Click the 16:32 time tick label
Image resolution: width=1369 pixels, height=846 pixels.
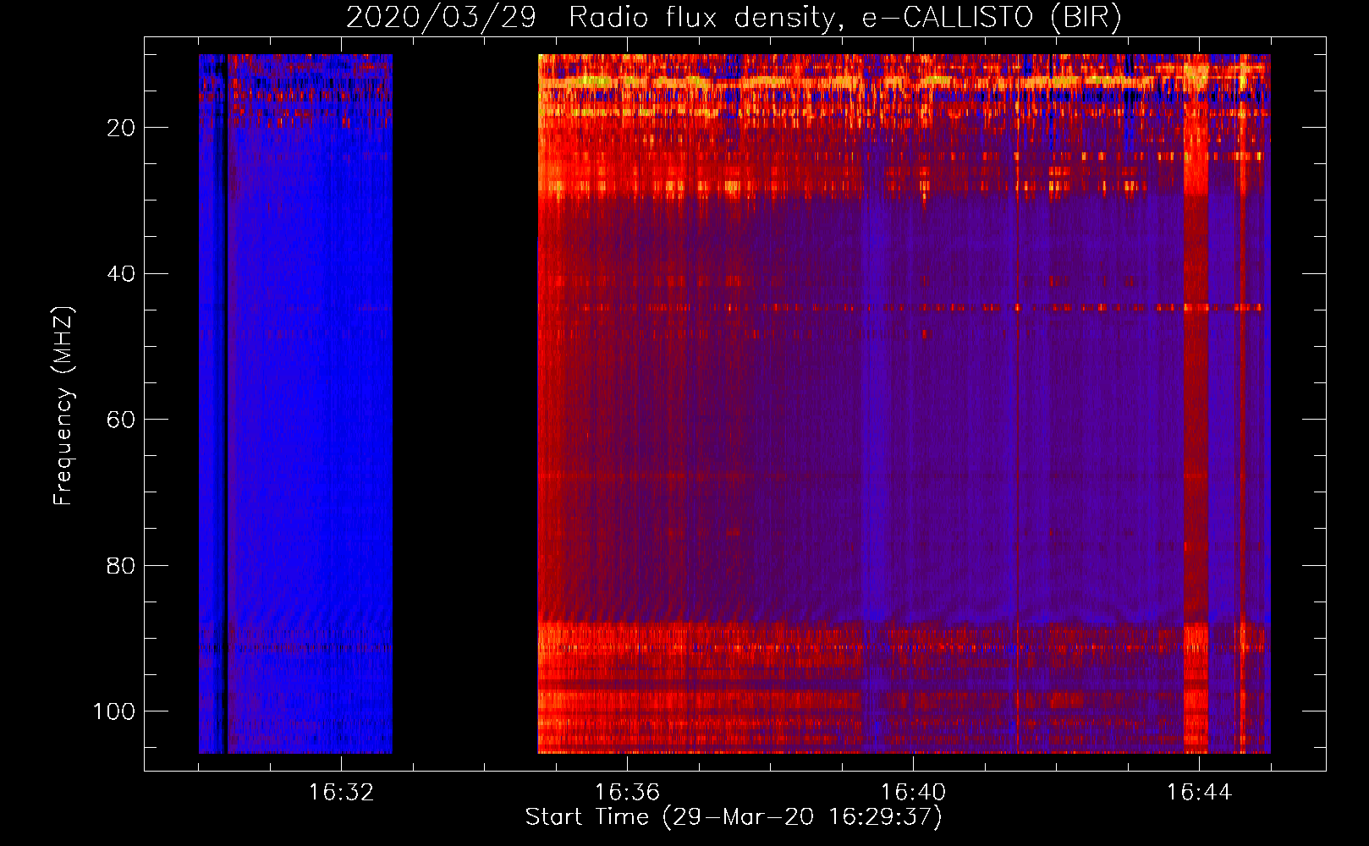click(x=341, y=792)
